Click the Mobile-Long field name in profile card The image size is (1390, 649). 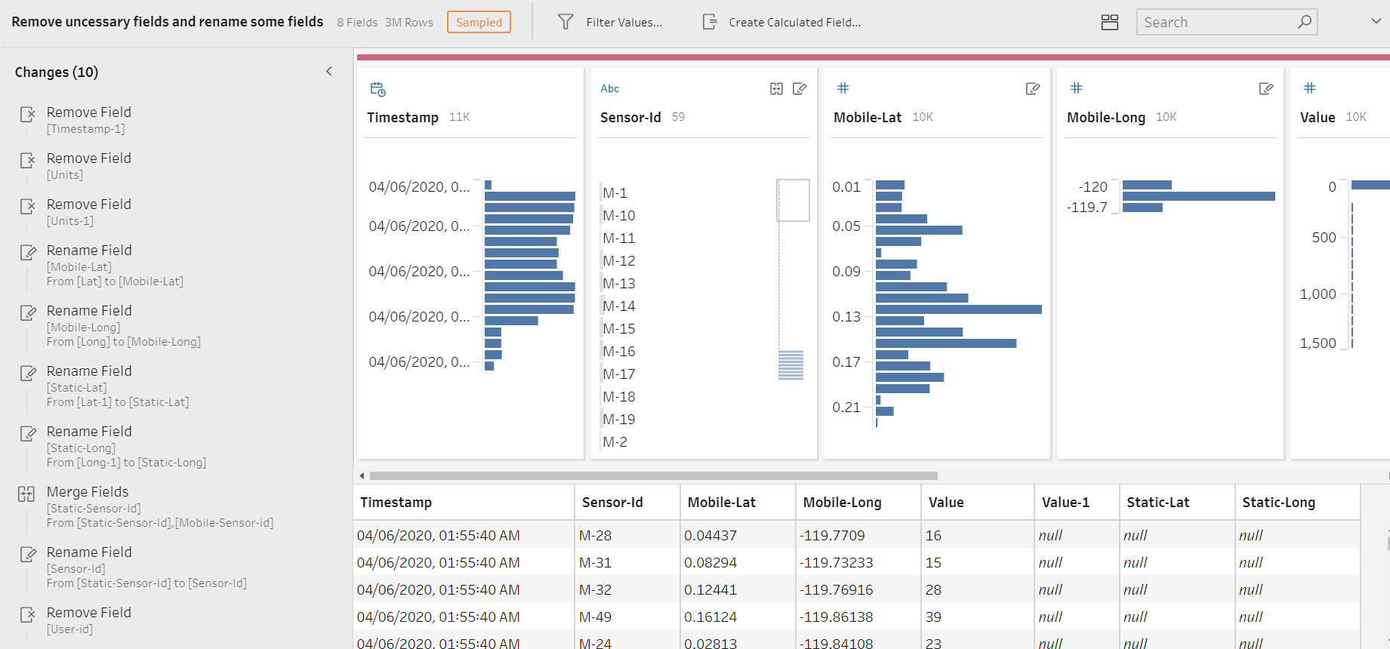(1106, 117)
